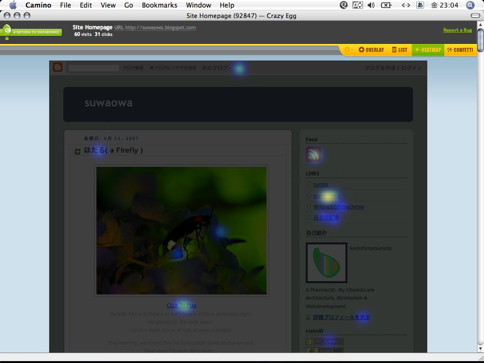
Task: Click the menu bar clock showing 23:04
Action: [444, 5]
